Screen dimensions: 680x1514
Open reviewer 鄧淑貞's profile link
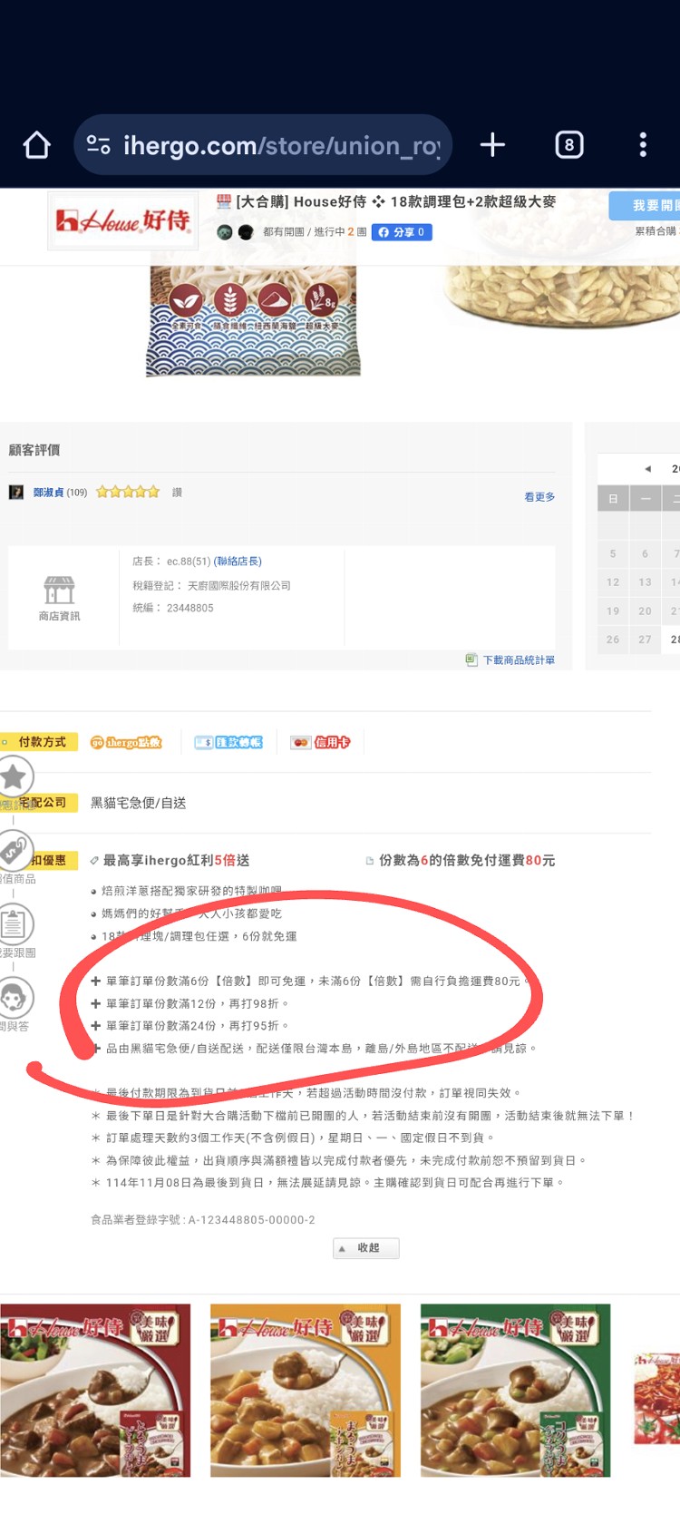click(48, 493)
